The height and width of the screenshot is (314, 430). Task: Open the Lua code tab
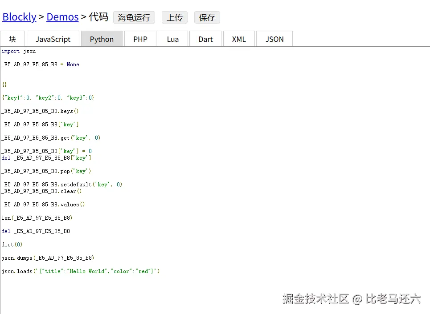point(173,39)
